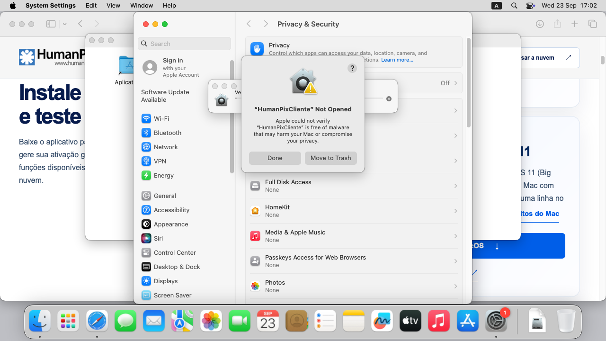Open Bluetooth settings in sidebar
The image size is (606, 341).
[x=185, y=133]
